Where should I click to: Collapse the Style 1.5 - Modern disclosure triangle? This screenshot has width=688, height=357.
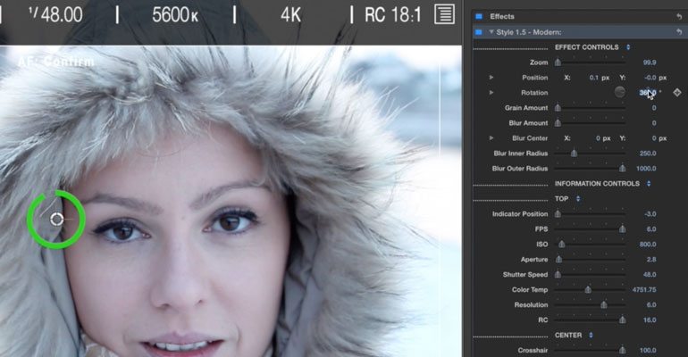point(491,32)
